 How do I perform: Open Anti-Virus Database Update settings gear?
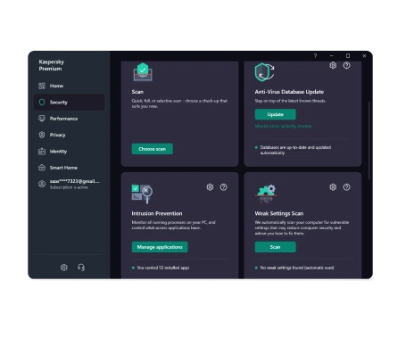point(333,65)
